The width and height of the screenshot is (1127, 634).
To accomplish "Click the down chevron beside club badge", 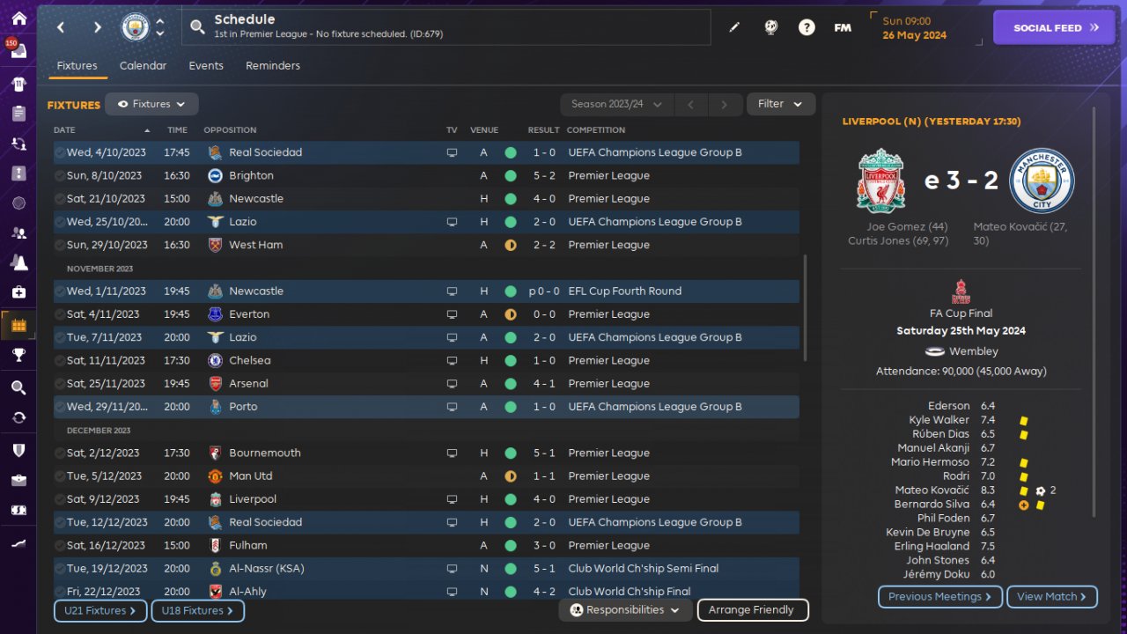I will (x=160, y=33).
